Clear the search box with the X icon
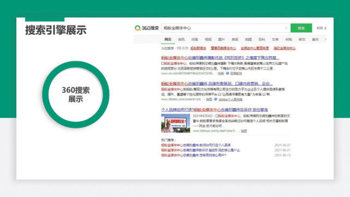Screen dimensions: 350x197 tap(286, 28)
